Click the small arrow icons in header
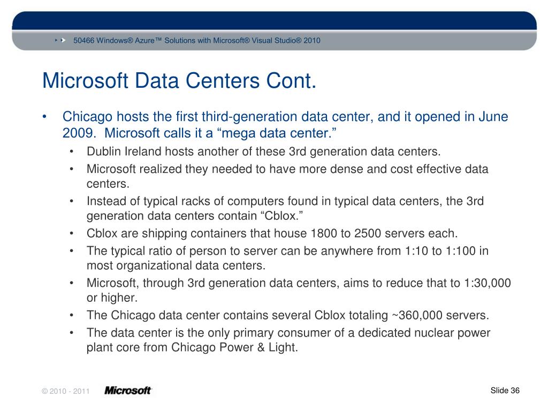Screen dimensions: 548x411 pyautogui.click(x=60, y=41)
